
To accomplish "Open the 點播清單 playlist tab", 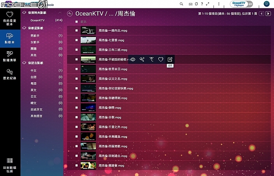I will (10, 57).
